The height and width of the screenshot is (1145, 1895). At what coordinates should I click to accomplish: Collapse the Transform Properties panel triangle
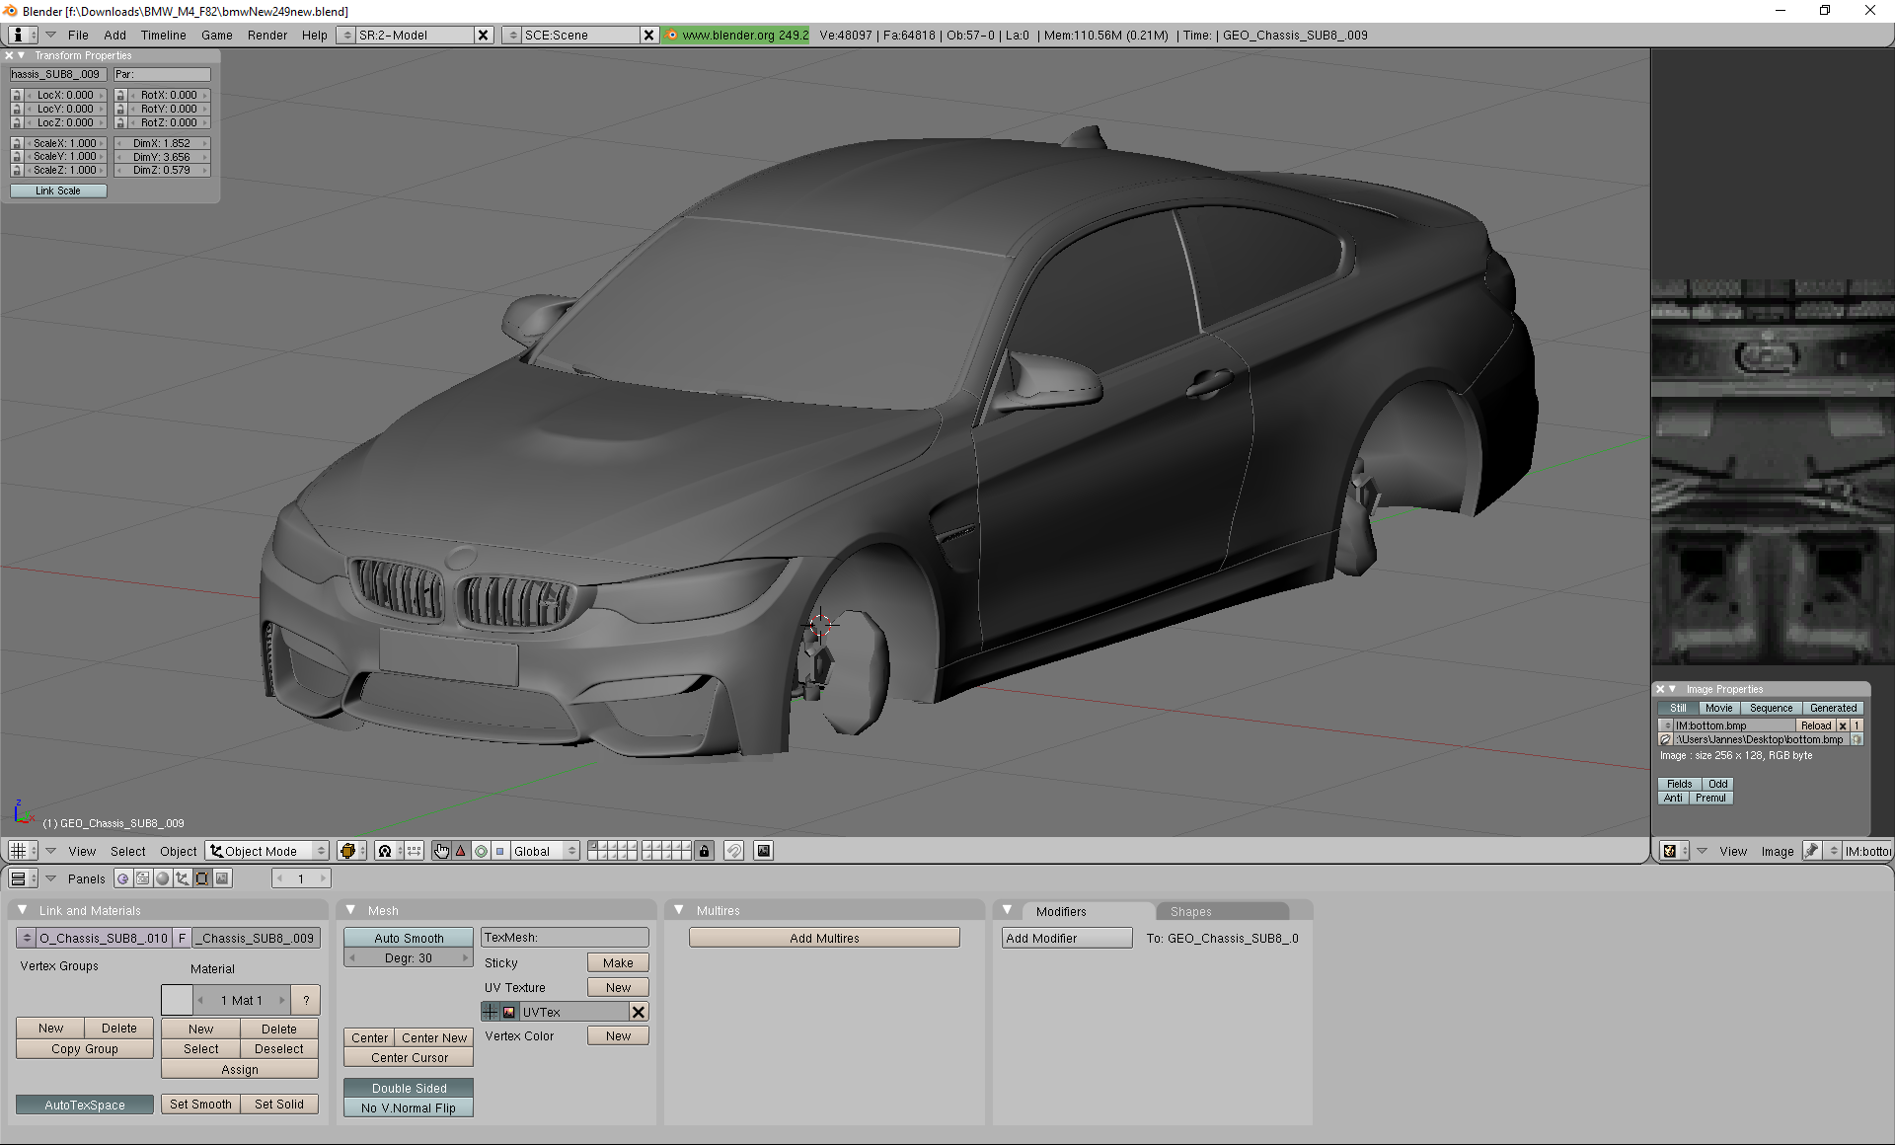[x=22, y=55]
